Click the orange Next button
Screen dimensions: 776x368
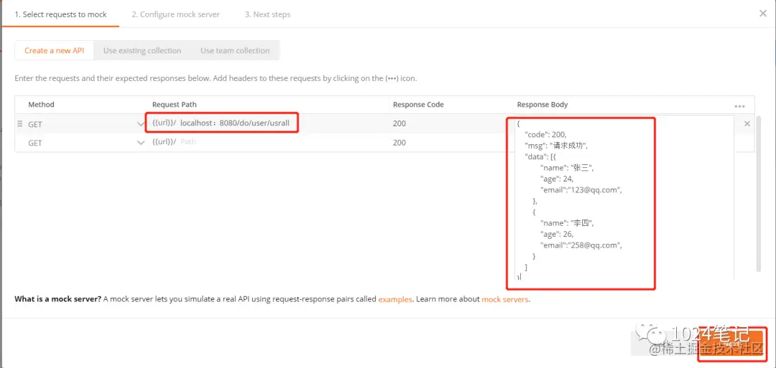click(x=731, y=342)
